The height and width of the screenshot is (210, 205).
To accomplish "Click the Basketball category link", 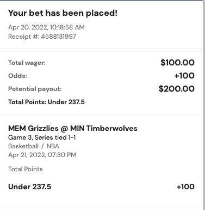I will point(23,146).
